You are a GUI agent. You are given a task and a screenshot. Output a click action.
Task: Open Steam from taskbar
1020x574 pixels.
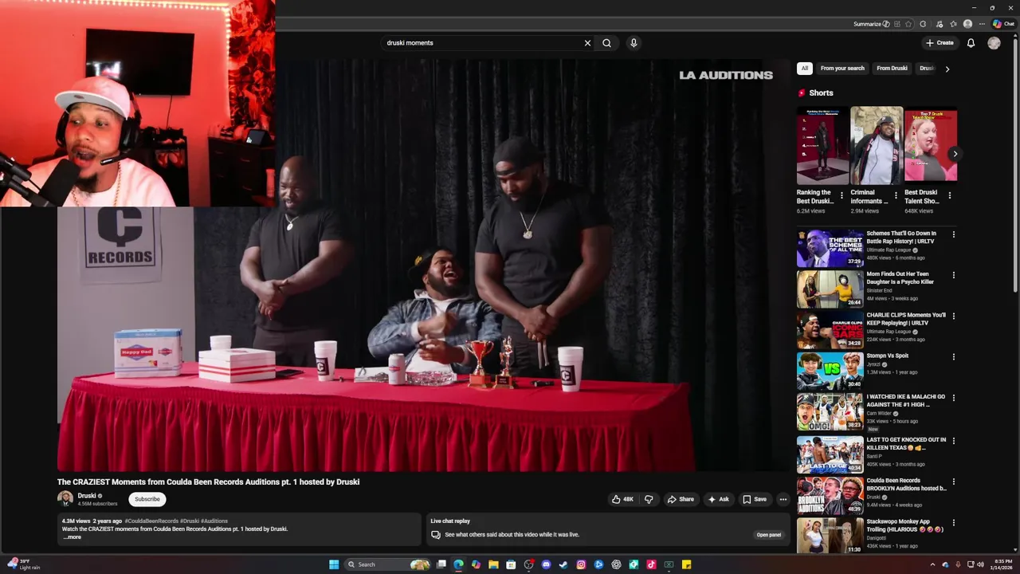(563, 564)
